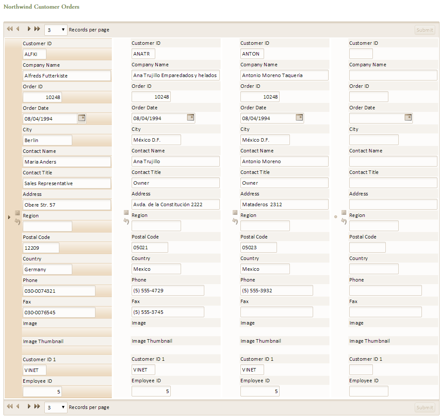Edit the ALFKI Customer ID field

[34, 54]
